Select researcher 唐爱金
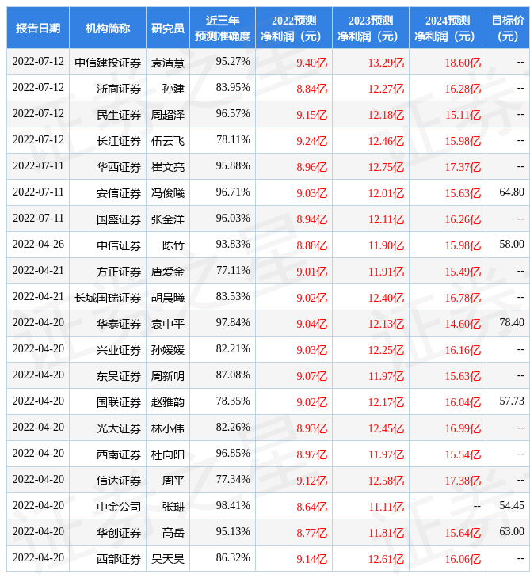This screenshot has width=530, height=578. [168, 272]
